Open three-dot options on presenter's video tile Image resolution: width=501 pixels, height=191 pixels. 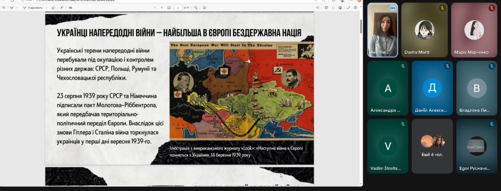pyautogui.click(x=392, y=8)
